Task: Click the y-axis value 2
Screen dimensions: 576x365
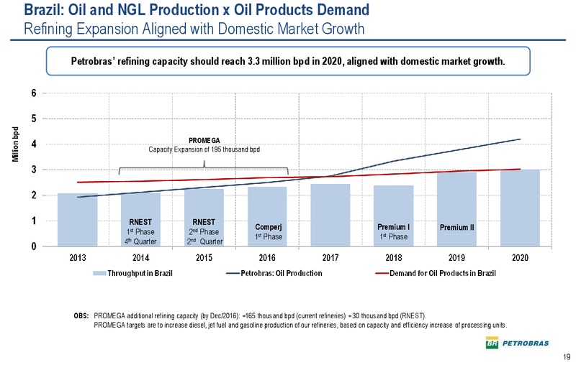Action: pos(34,195)
